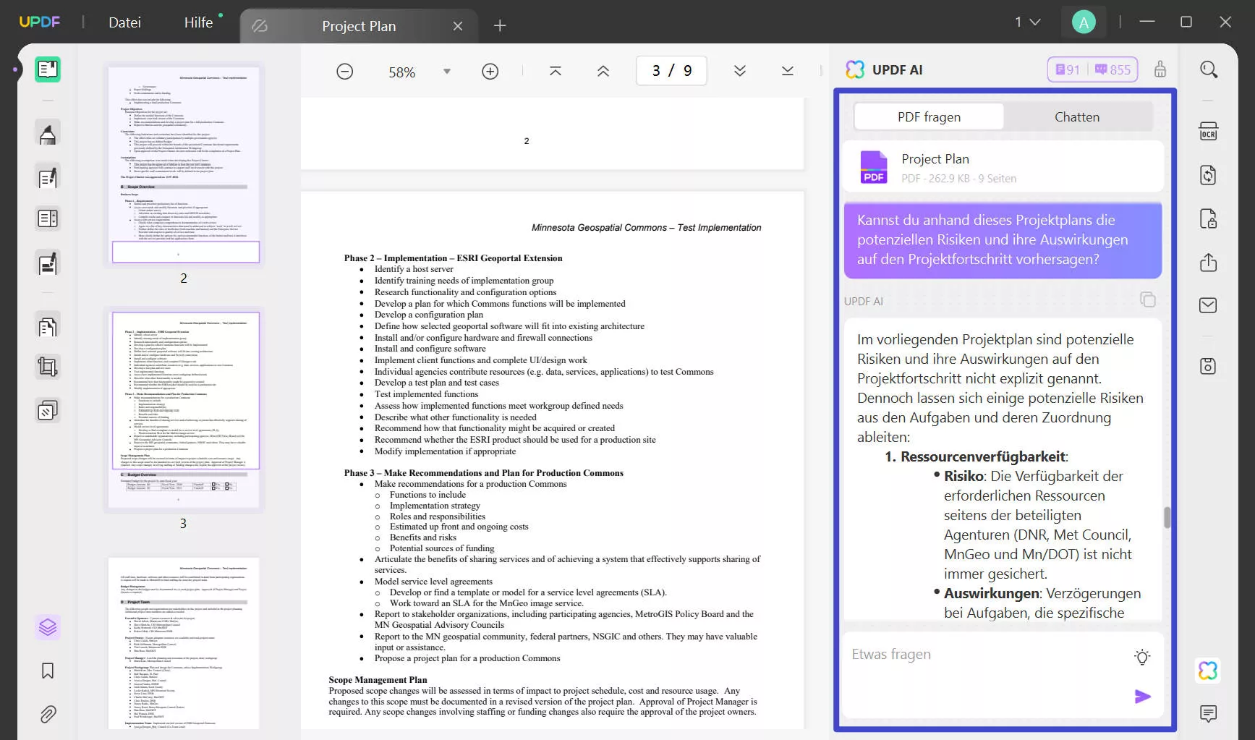This screenshot has height=740, width=1255.
Task: Open the Datei menu
Action: point(124,22)
